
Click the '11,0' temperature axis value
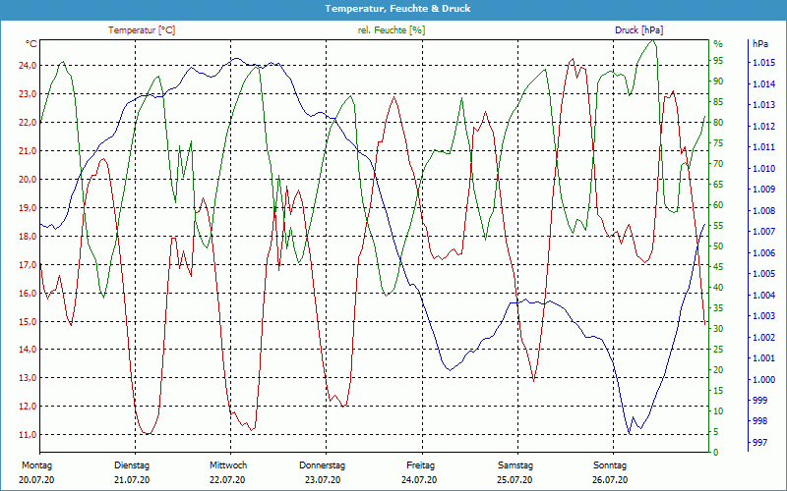pos(28,435)
